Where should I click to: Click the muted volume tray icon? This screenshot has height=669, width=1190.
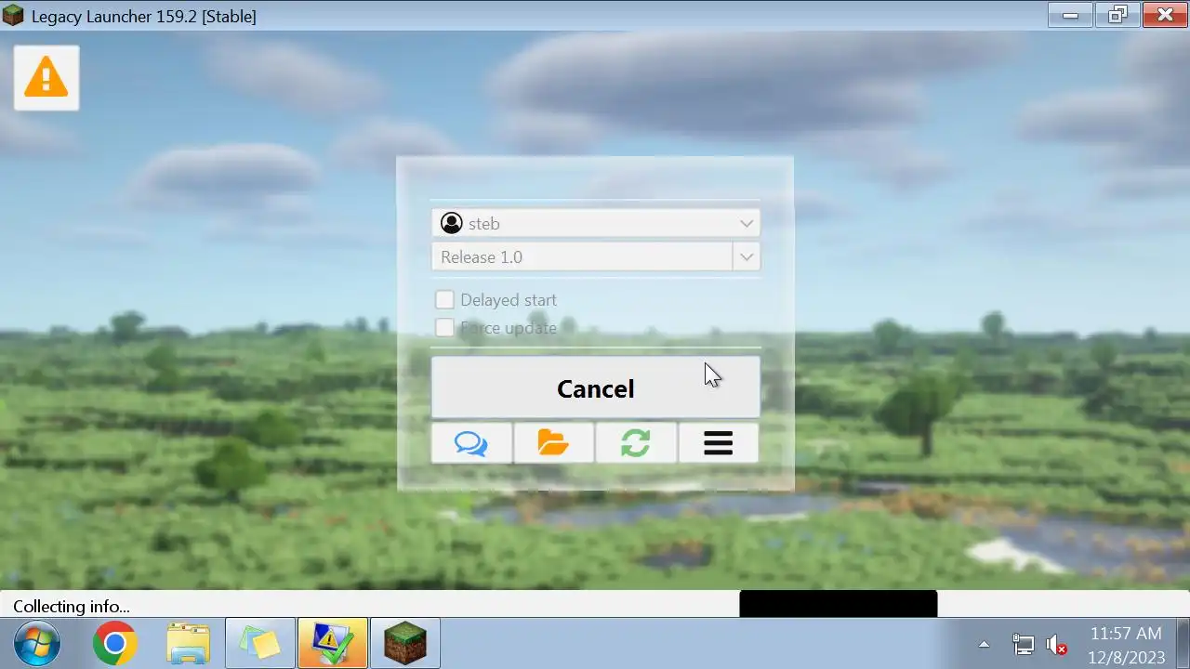pos(1056,645)
